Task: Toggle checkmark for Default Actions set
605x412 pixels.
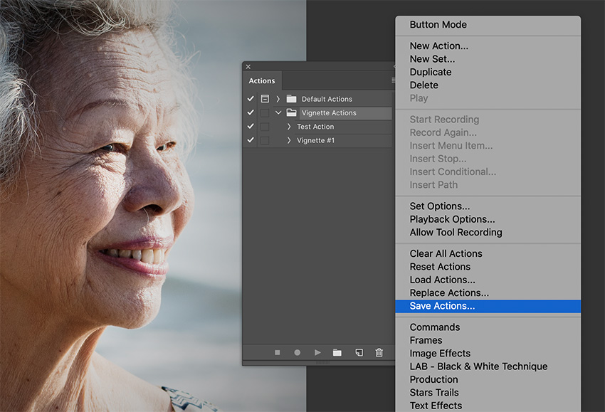Action: [251, 99]
